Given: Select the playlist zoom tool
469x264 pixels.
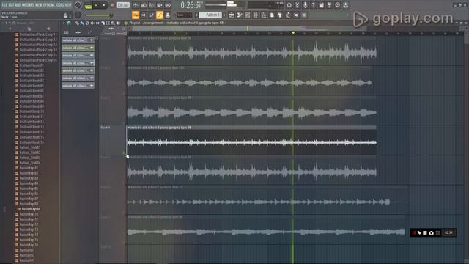Looking at the screenshot, I should (113, 23).
